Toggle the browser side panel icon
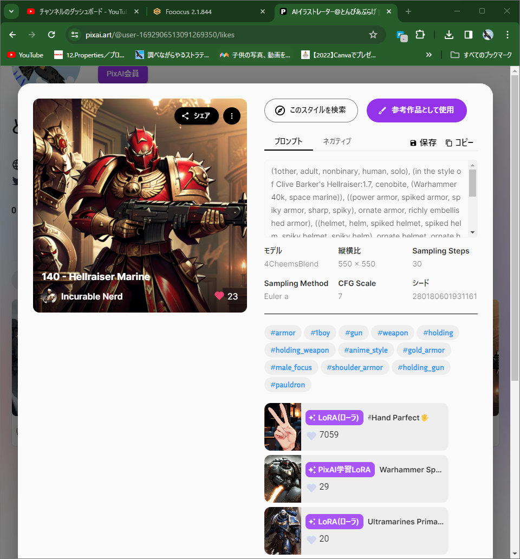 pyautogui.click(x=469, y=35)
